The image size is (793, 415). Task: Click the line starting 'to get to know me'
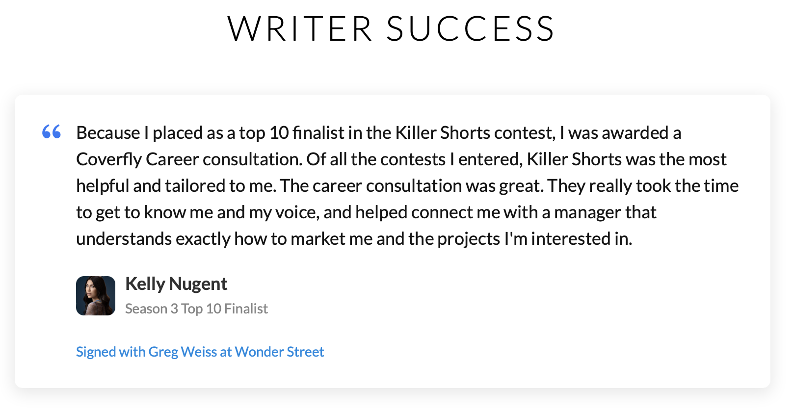[x=366, y=212]
